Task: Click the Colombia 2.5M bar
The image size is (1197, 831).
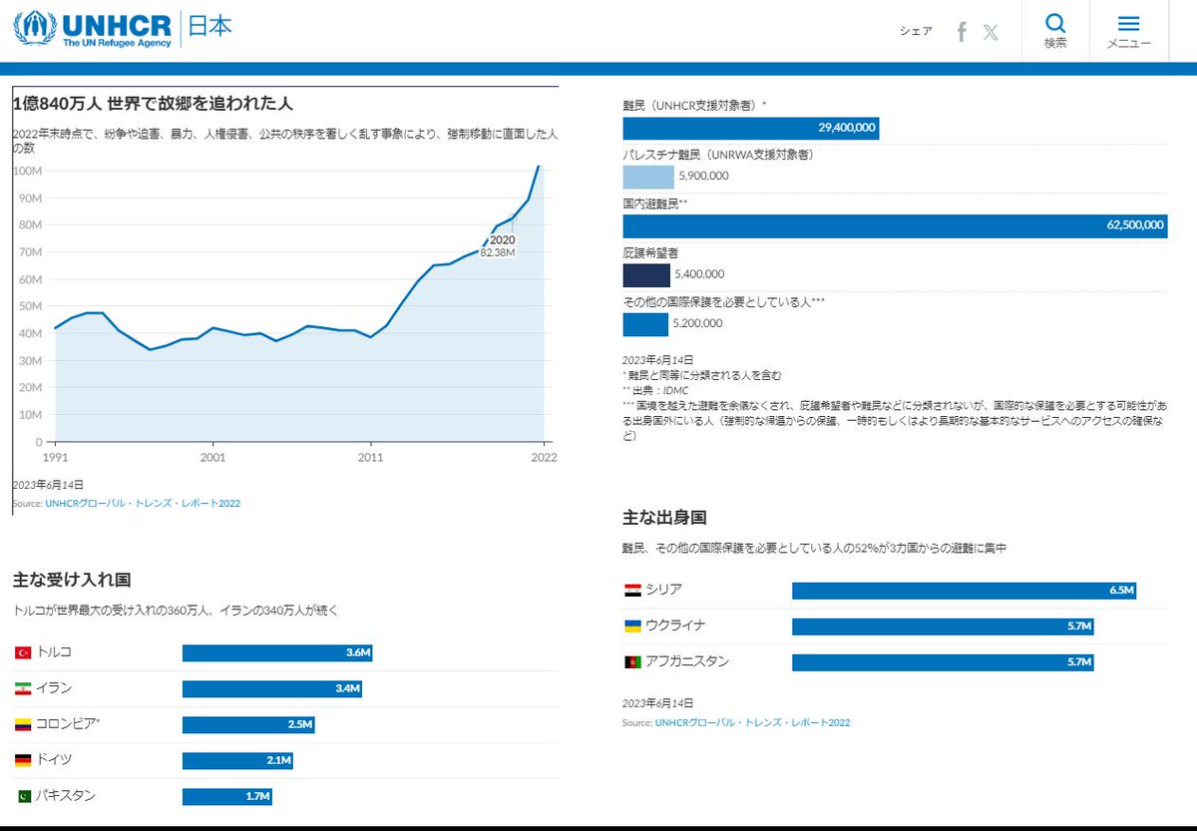Action: 248,724
